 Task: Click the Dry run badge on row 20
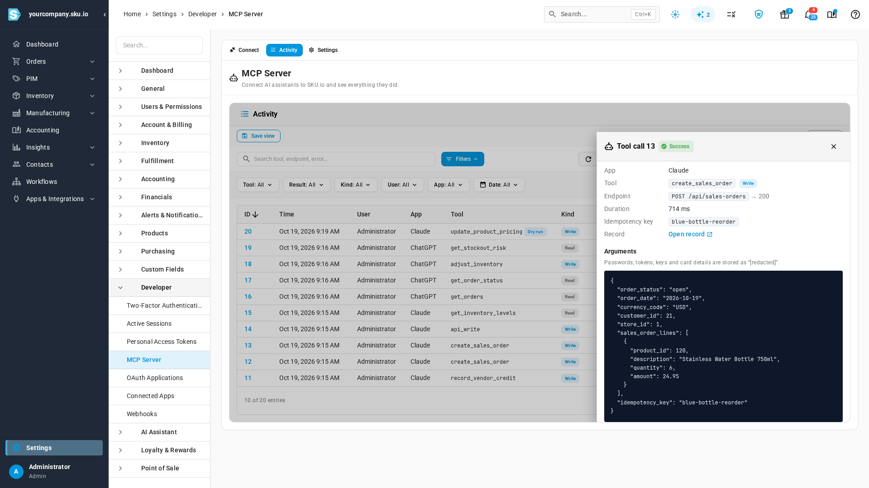click(x=535, y=232)
